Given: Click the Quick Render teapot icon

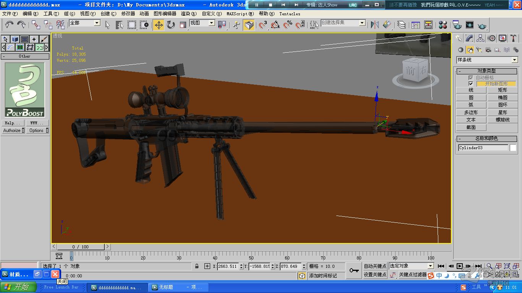Looking at the screenshot, I should click(x=482, y=25).
